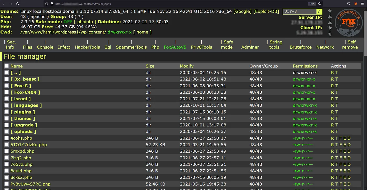
Task: Click the Self remove menu item
Action: 350,44
